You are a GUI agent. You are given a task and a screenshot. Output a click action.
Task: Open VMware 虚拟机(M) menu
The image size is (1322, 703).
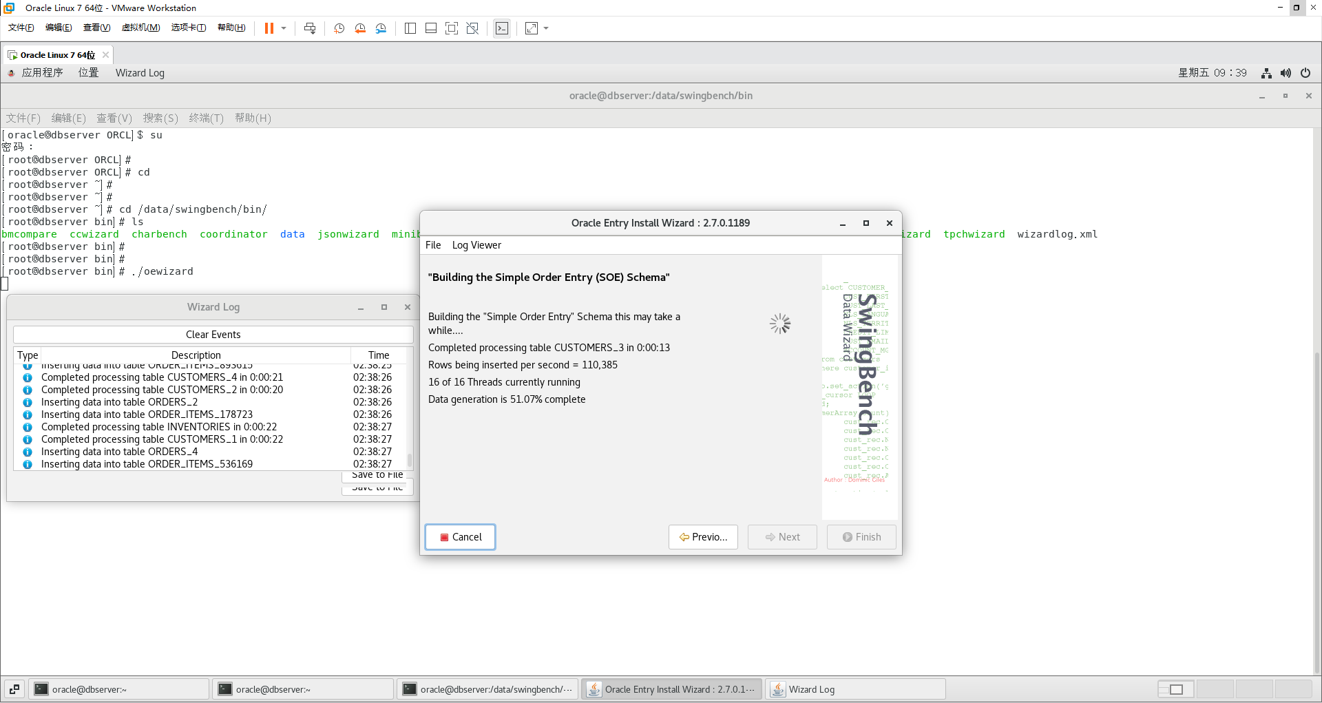(140, 28)
